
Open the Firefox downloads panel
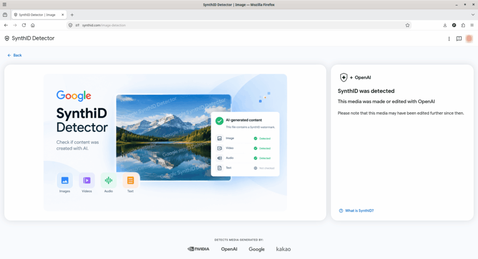coord(445,25)
